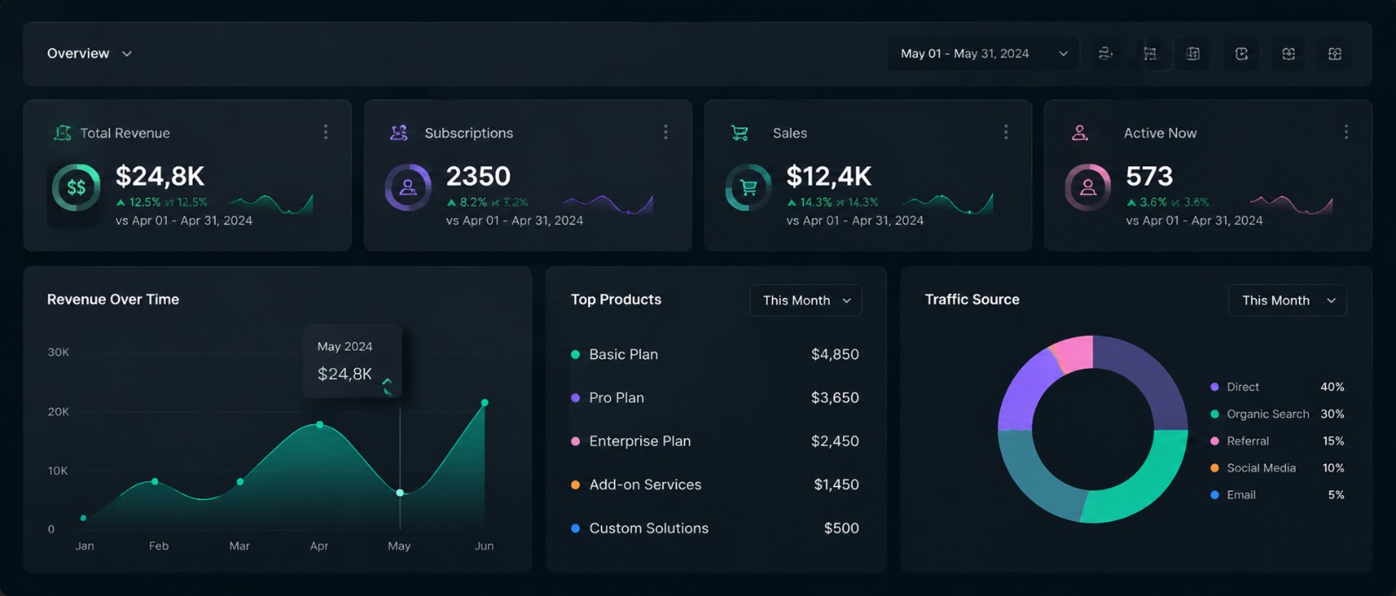Click the Mar data point on revenue chart
1396x596 pixels.
click(240, 482)
